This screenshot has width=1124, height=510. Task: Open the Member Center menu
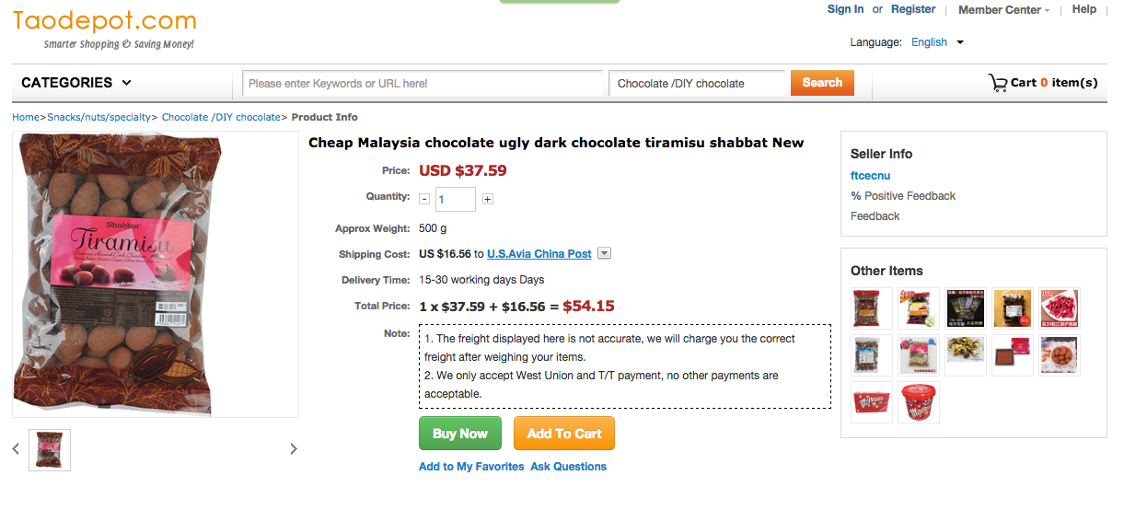(1003, 10)
